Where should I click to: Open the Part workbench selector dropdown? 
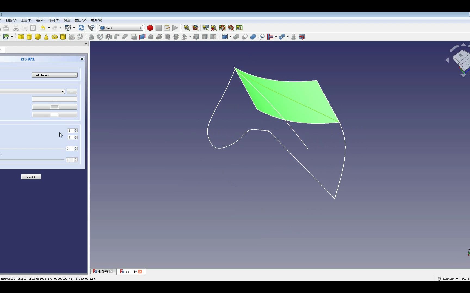click(140, 28)
